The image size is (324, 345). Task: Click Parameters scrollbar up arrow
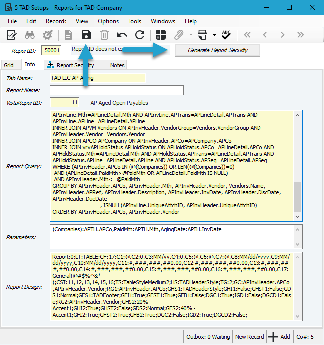click(x=297, y=230)
